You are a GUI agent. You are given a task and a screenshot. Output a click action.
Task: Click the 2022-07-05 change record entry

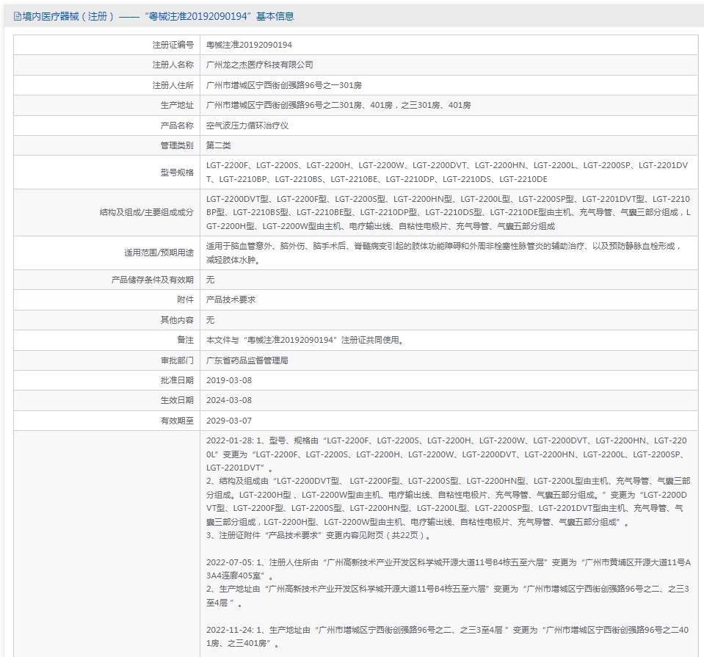point(448,582)
